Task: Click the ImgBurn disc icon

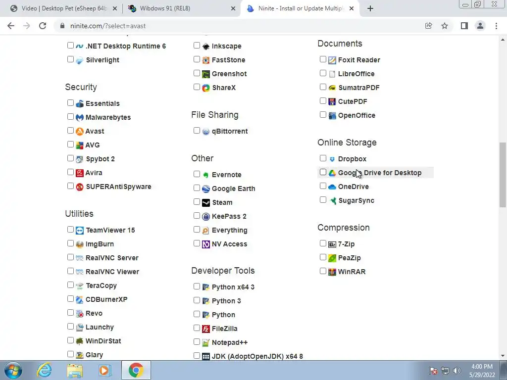Action: pyautogui.click(x=80, y=244)
